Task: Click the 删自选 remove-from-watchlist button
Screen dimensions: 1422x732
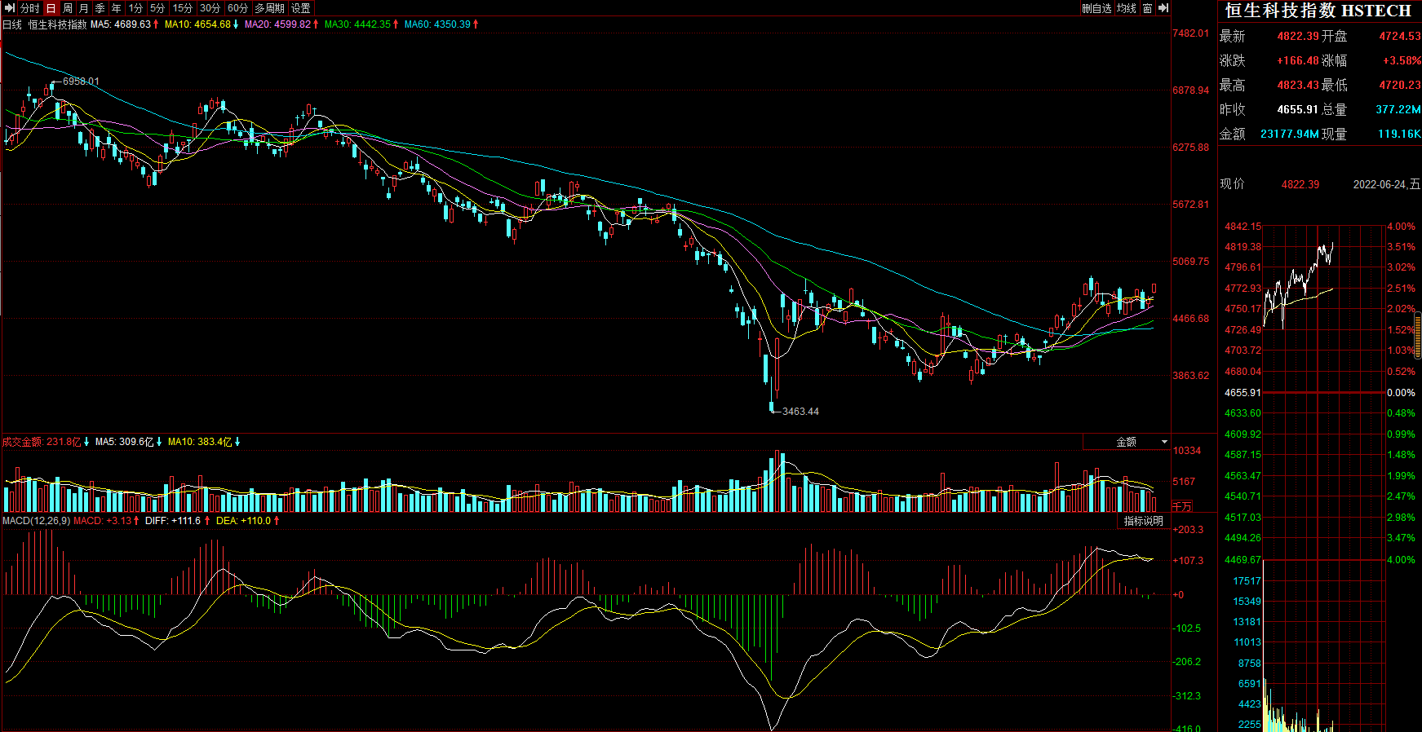Action: tap(1097, 8)
